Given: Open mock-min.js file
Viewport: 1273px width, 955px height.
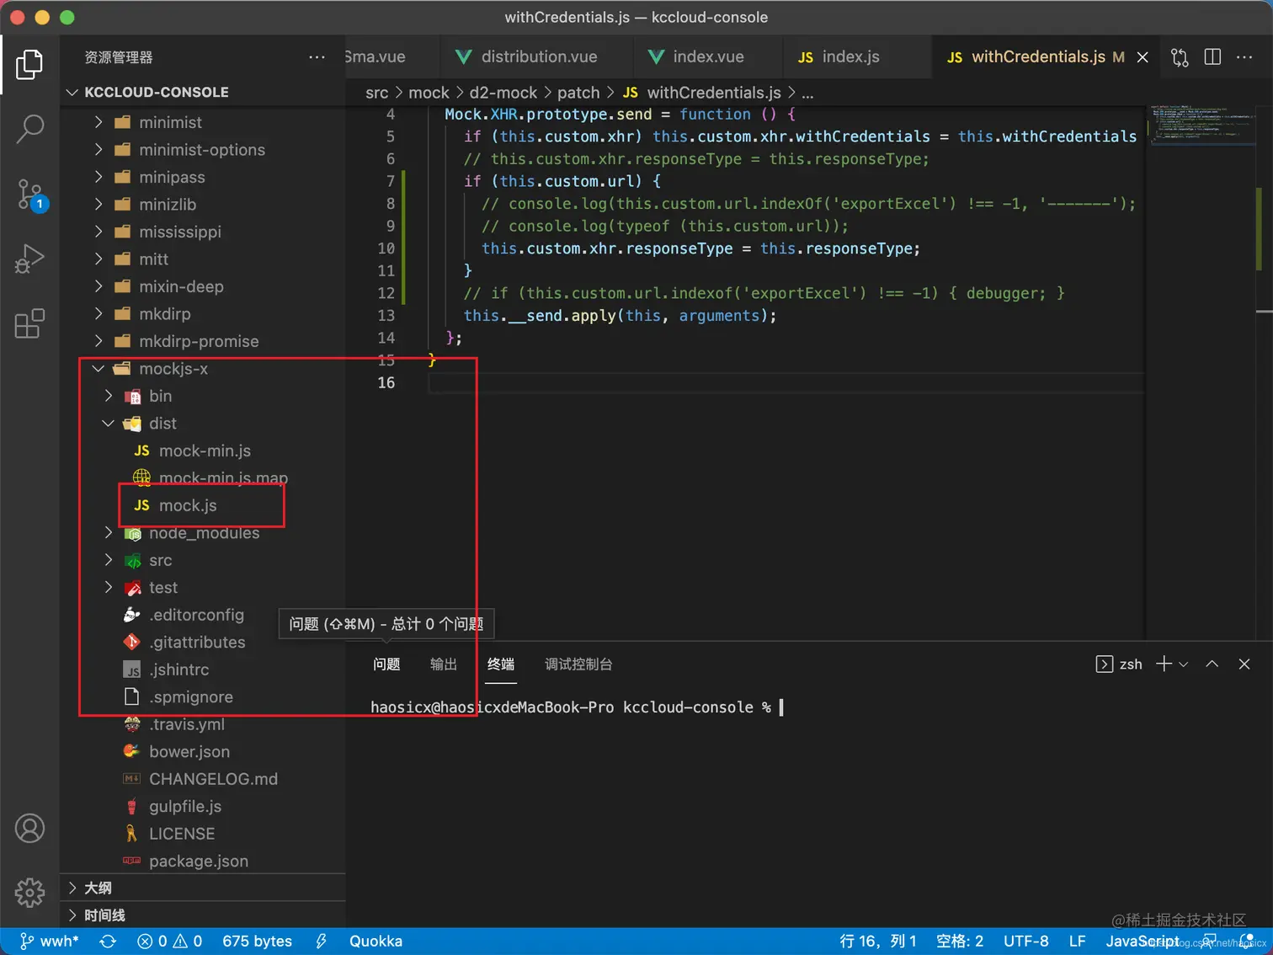Looking at the screenshot, I should point(205,451).
